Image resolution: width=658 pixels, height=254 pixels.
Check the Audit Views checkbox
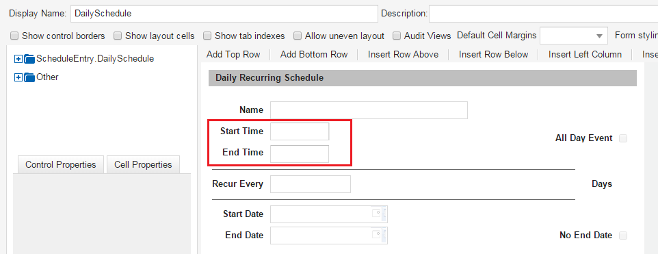pyautogui.click(x=397, y=36)
